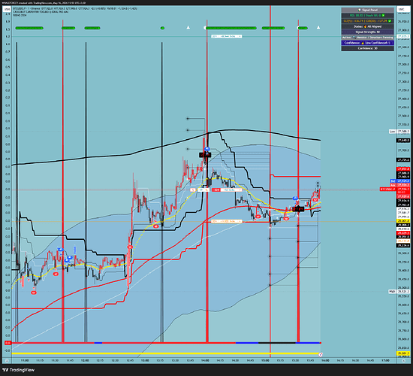Click the red circle signal label near 12:45
This screenshot has height=376, width=413.
point(130,247)
